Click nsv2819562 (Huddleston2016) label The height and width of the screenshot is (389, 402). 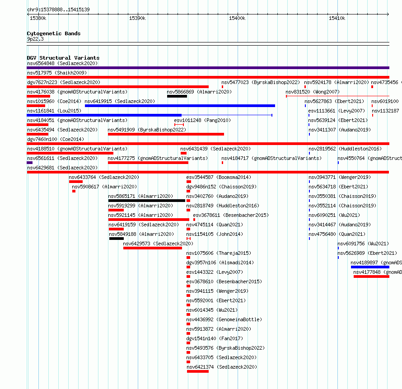point(345,149)
